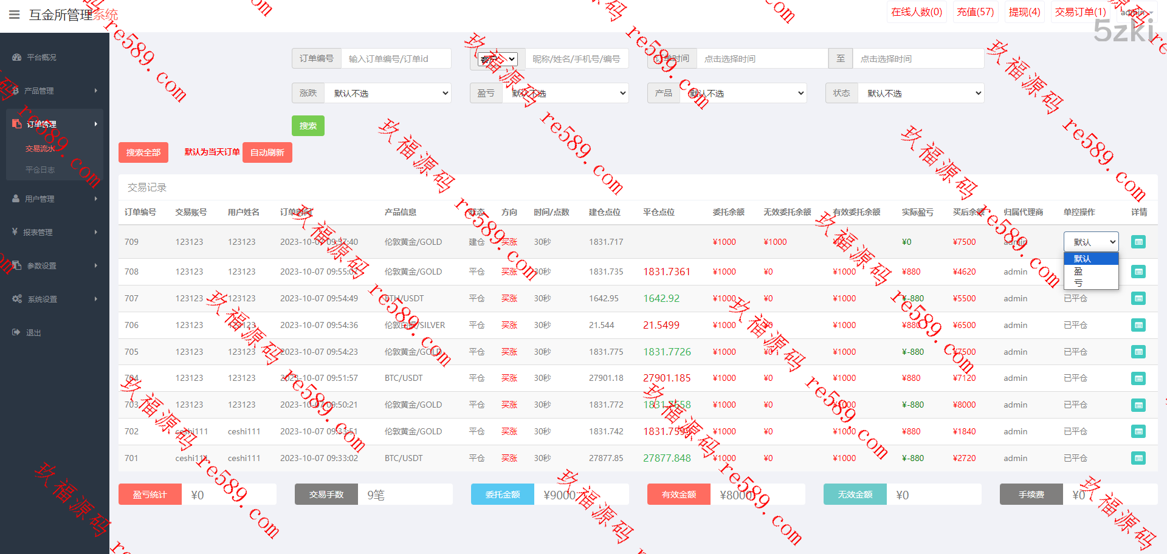Expand the 涨跌 dropdown filter

[389, 93]
